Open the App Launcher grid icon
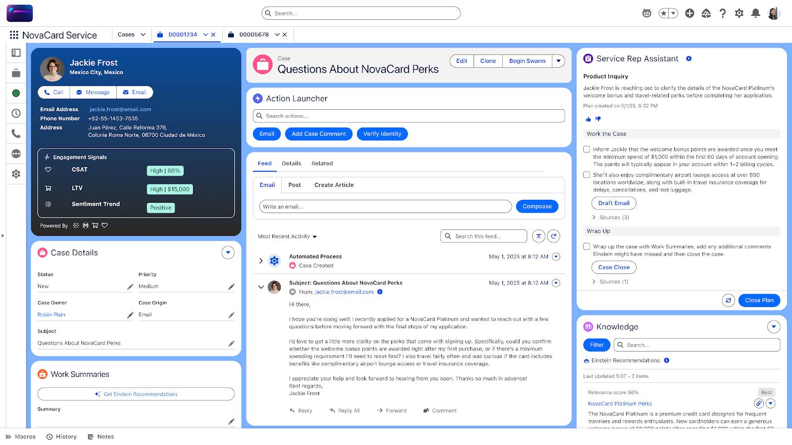This screenshot has height=445, width=792. (x=14, y=35)
